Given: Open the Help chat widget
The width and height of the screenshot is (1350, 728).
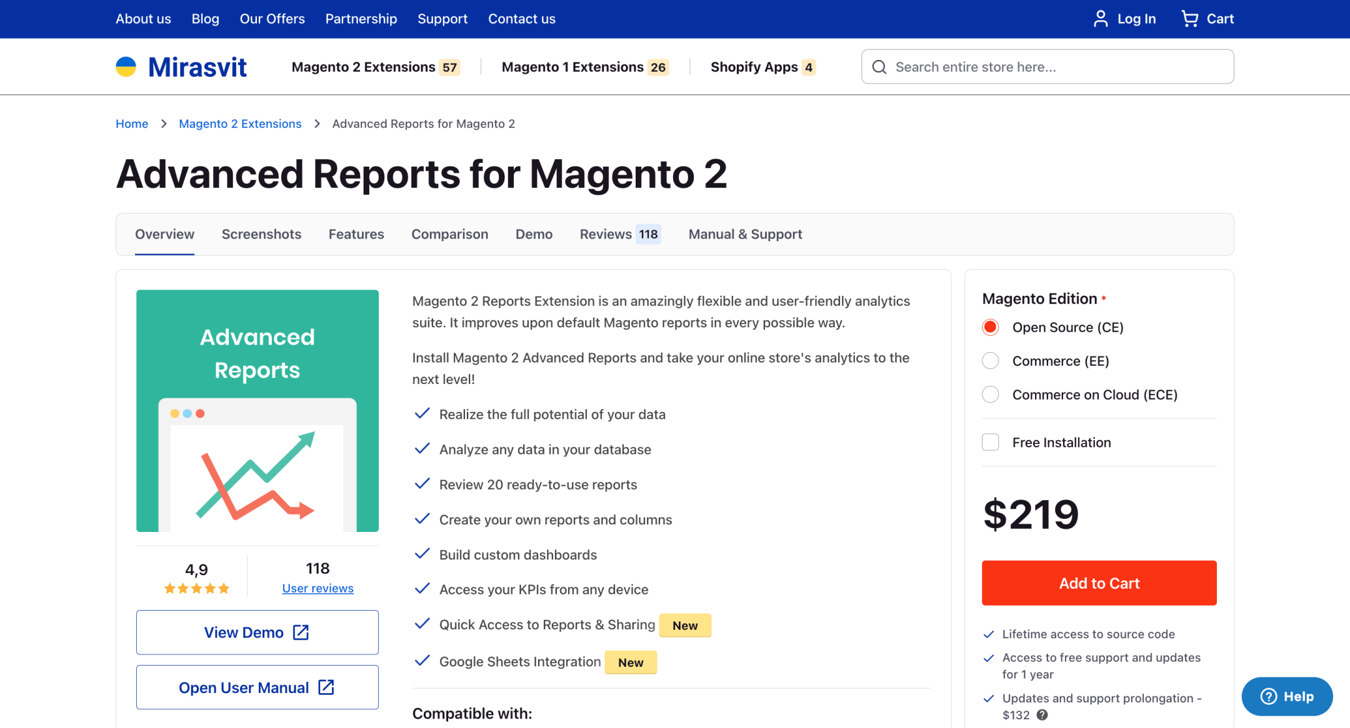Looking at the screenshot, I should coord(1287,696).
